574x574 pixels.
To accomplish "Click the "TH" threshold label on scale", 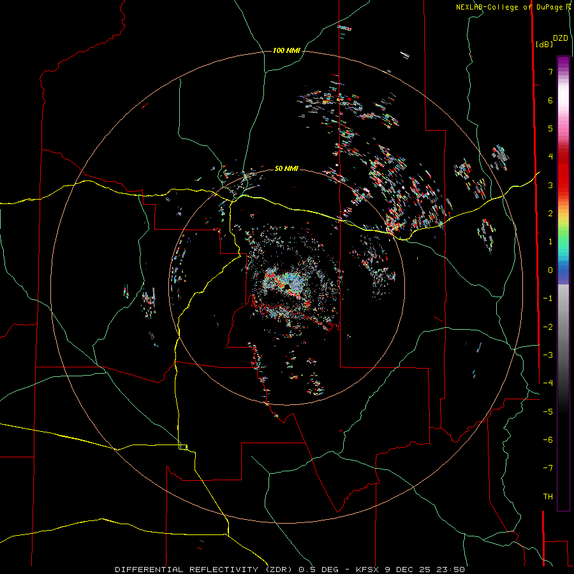I will 548,497.
